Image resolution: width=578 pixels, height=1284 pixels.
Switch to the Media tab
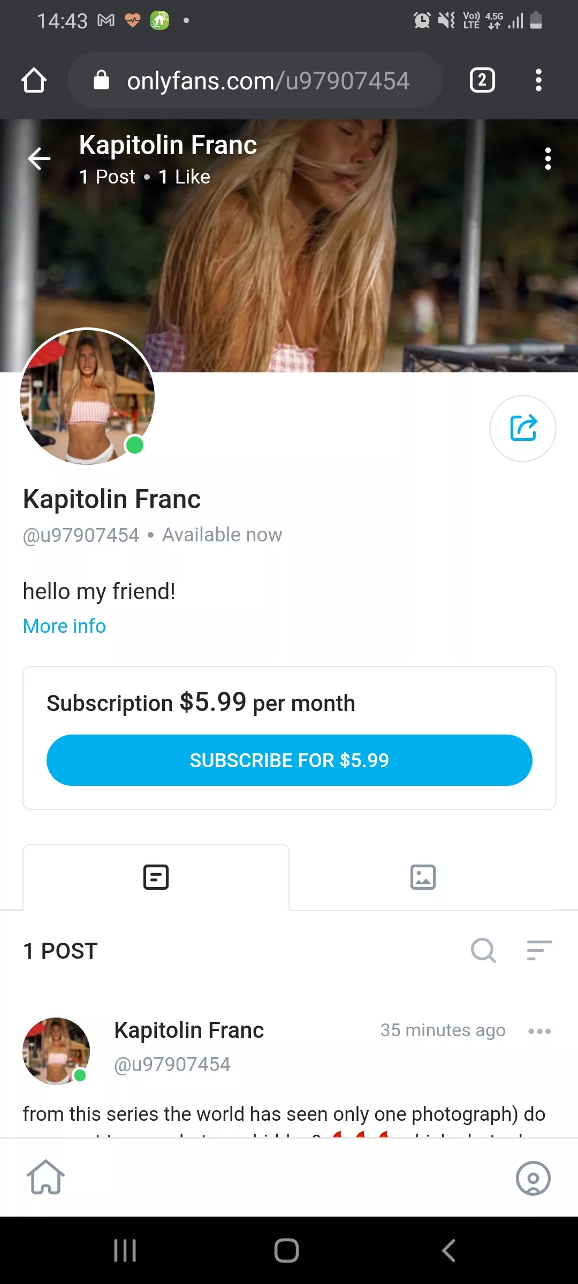[x=423, y=877]
